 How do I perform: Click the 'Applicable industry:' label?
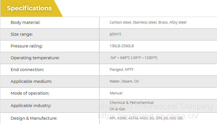tap(31, 106)
